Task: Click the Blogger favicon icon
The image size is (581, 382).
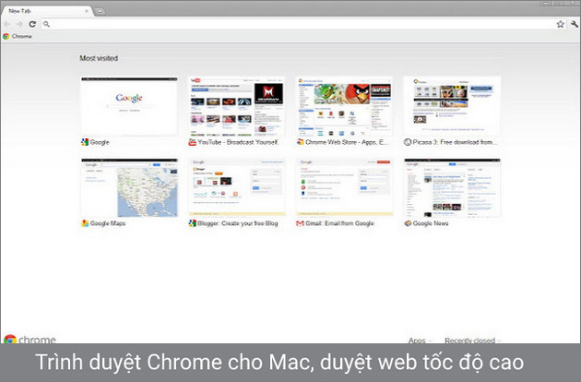Action: click(193, 223)
